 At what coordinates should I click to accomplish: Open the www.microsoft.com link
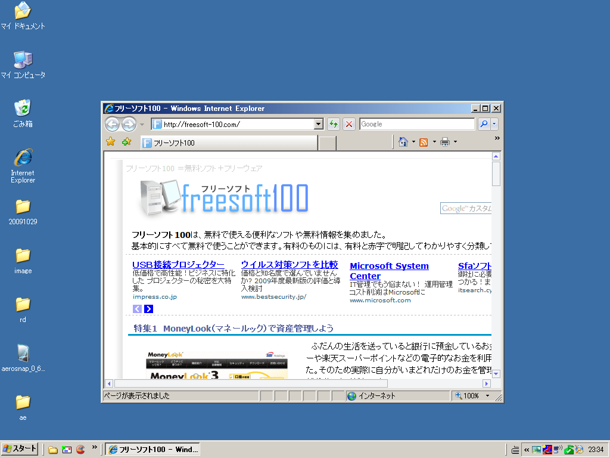(380, 301)
